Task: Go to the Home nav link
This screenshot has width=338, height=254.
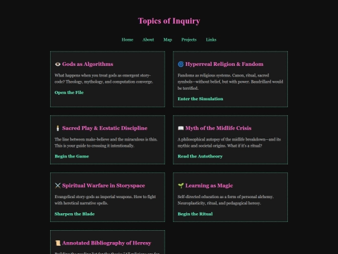Action: click(128, 40)
